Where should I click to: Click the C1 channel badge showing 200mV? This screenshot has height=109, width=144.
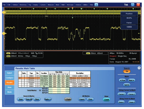[x=8, y=53]
